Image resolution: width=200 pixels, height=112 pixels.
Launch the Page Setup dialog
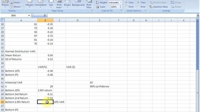click(92, 11)
